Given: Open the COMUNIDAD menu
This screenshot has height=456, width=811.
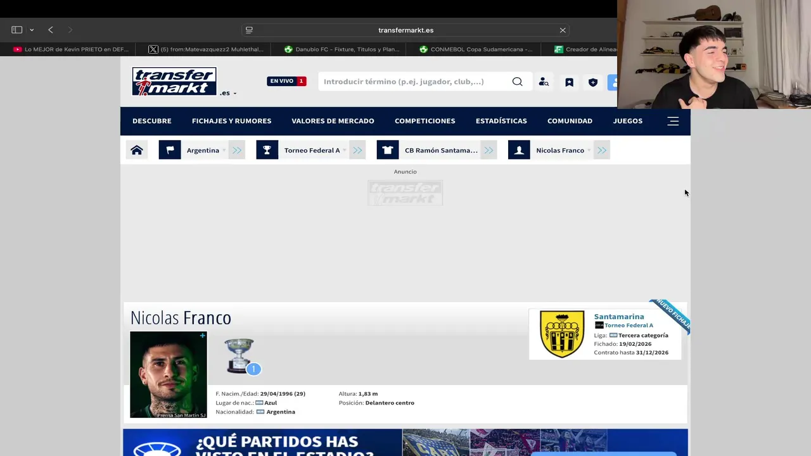Looking at the screenshot, I should [x=570, y=121].
